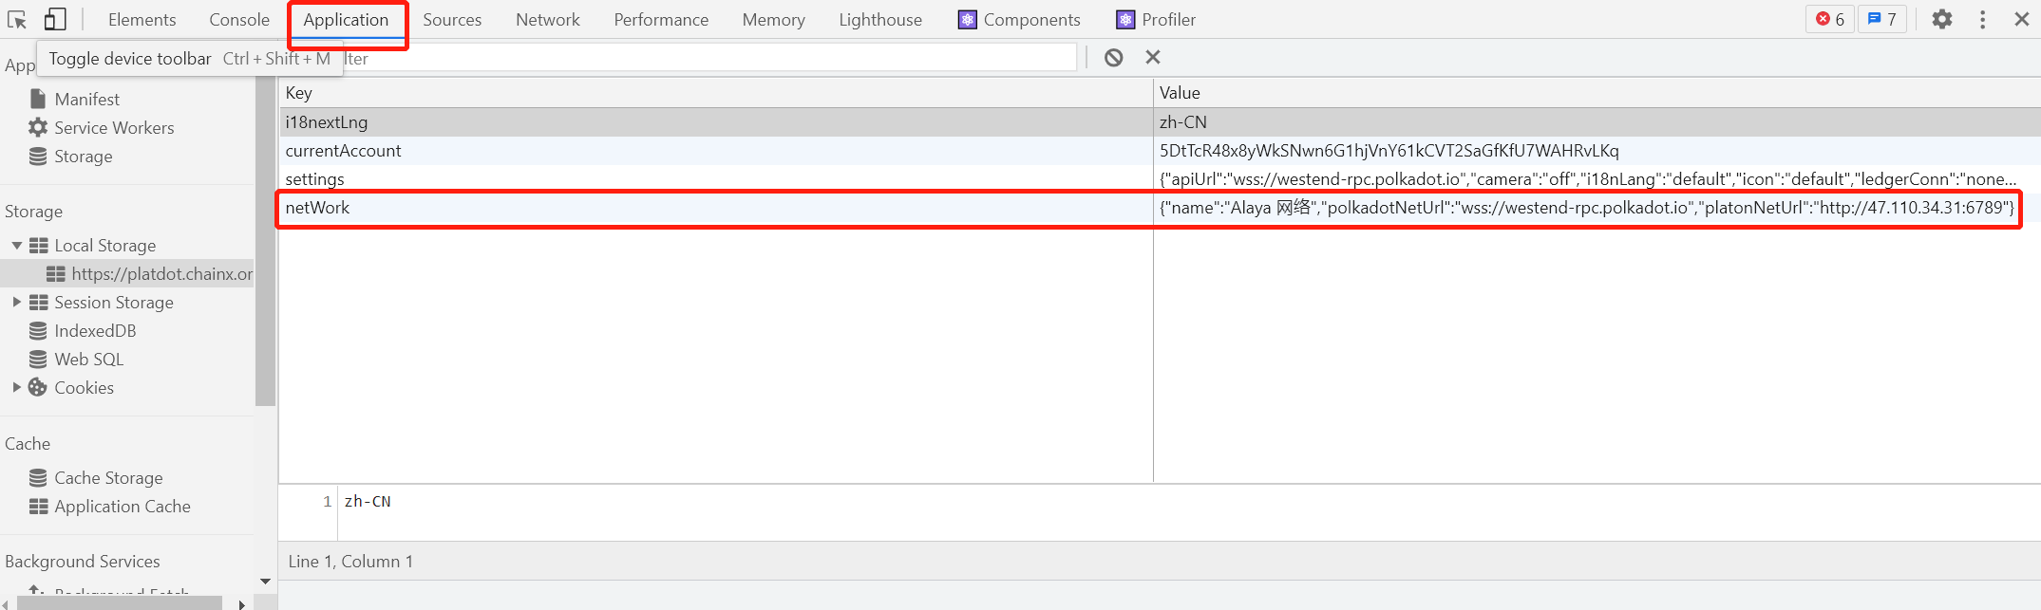Clear all storage entries icon
This screenshot has height=610, width=2041.
1114,58
